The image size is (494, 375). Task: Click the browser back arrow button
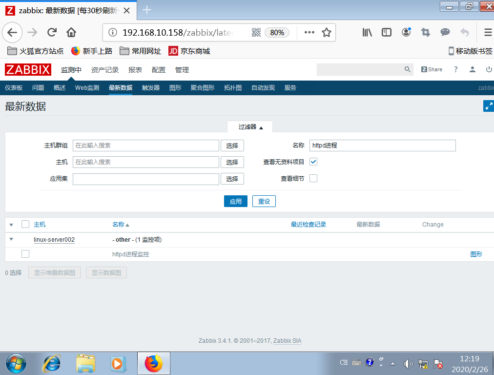[12, 32]
